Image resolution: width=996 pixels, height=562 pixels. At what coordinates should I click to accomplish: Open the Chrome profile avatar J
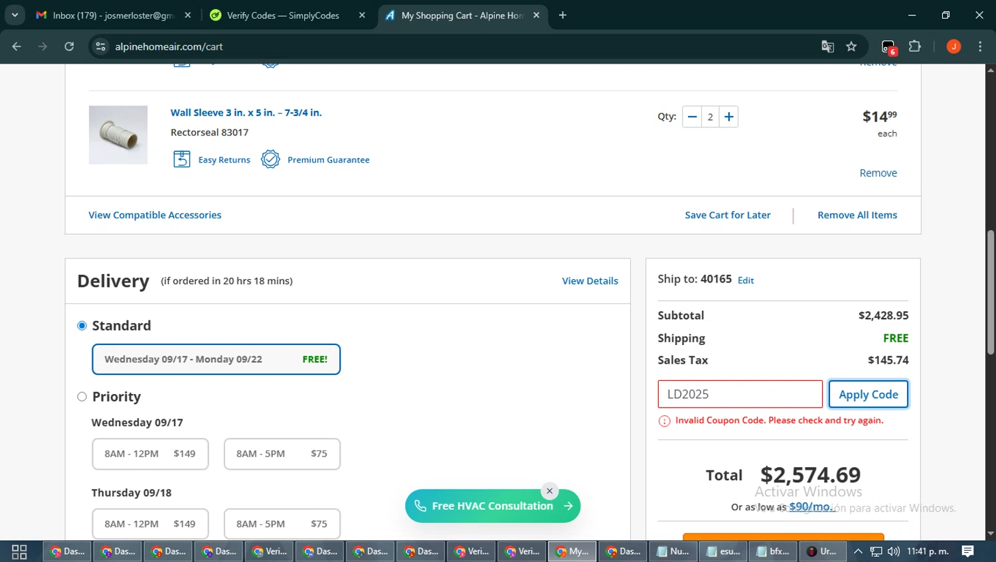coord(954,46)
